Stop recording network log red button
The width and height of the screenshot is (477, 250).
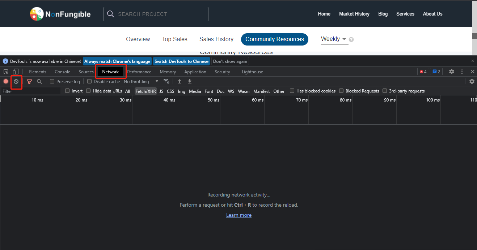[6, 81]
